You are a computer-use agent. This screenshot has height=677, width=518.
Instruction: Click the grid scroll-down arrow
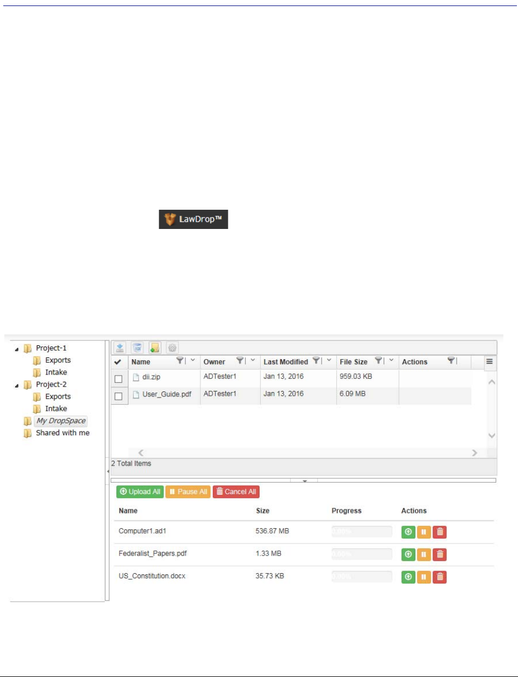(492, 435)
